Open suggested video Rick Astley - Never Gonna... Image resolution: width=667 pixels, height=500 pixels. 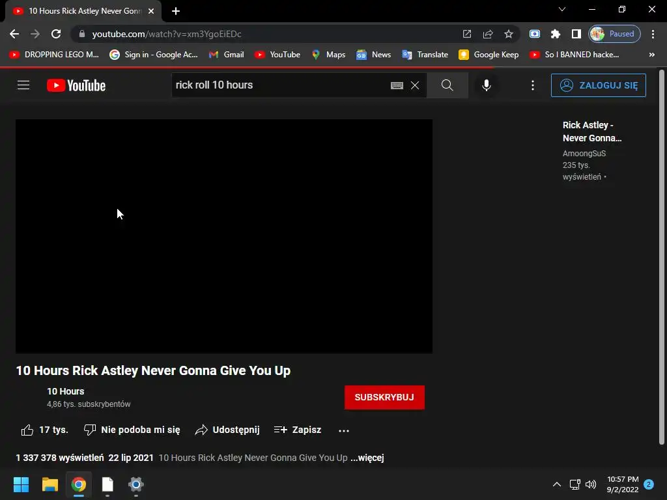pyautogui.click(x=591, y=132)
